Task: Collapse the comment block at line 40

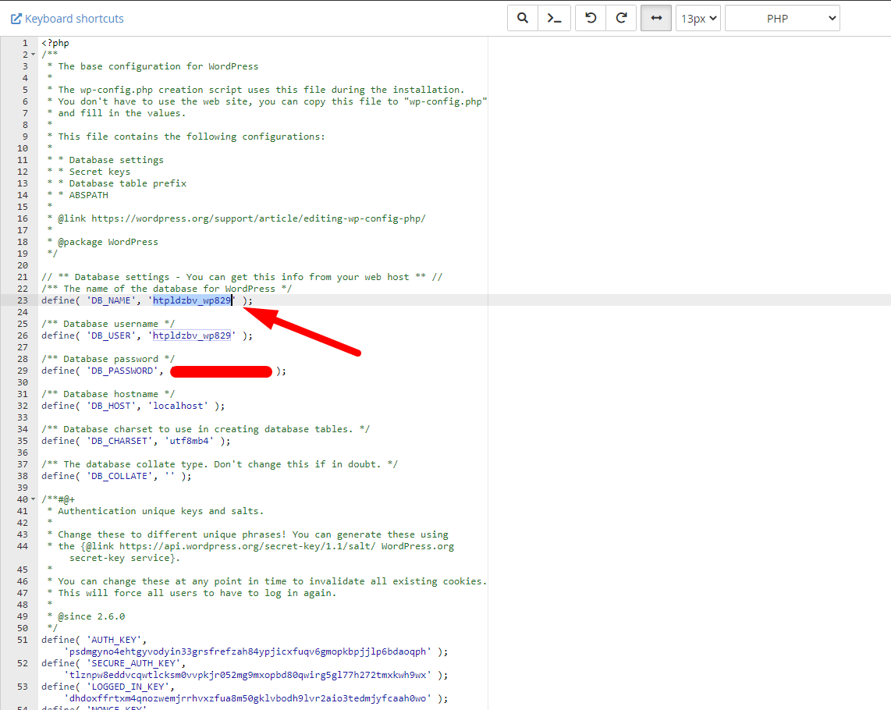Action: [33, 499]
